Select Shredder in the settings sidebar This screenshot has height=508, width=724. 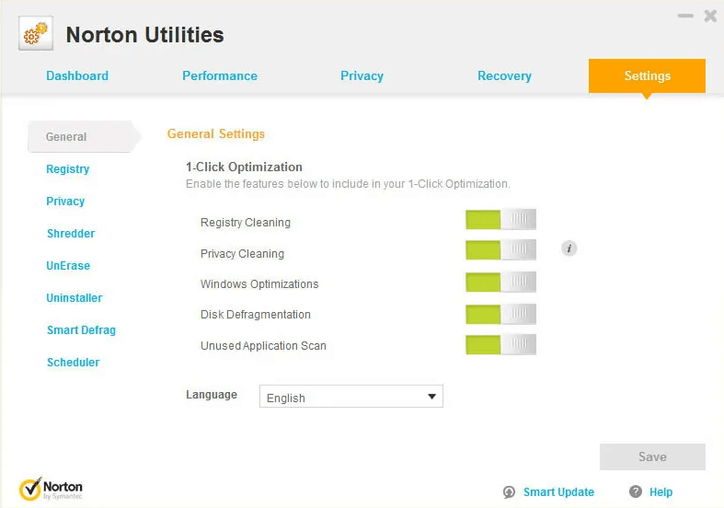point(71,234)
